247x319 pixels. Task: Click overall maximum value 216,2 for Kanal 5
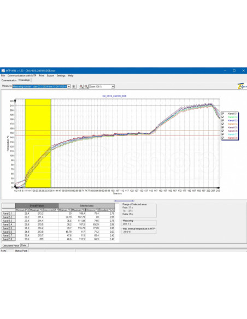click(40, 228)
